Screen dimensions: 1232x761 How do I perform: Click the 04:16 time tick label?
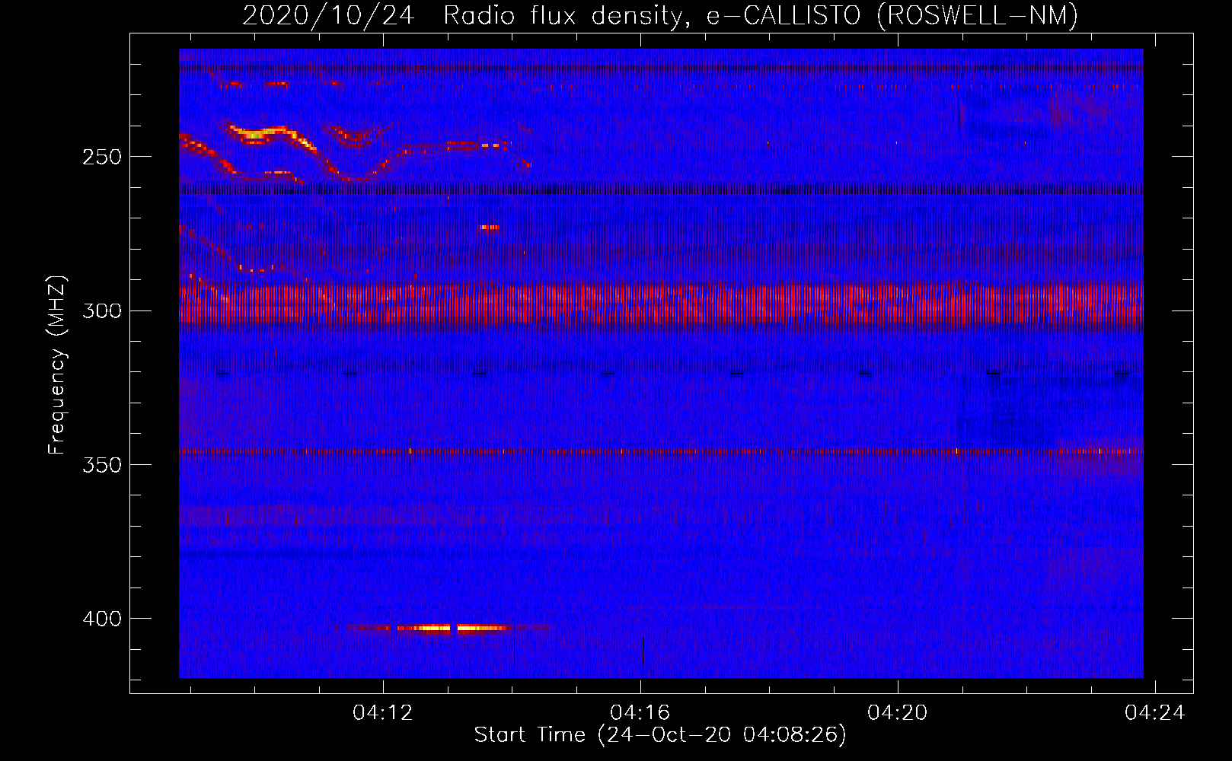640,713
